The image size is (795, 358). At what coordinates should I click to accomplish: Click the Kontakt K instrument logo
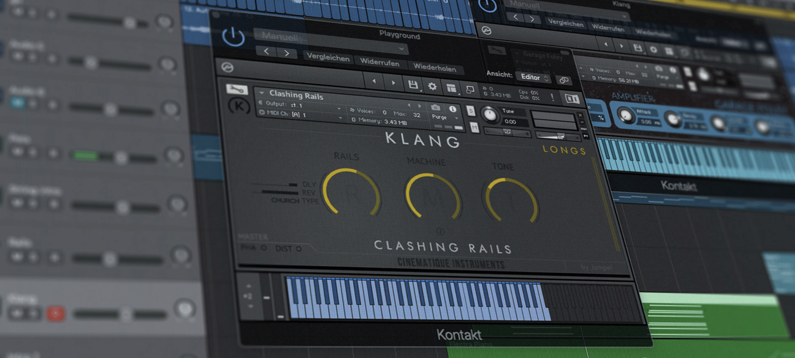pos(239,105)
